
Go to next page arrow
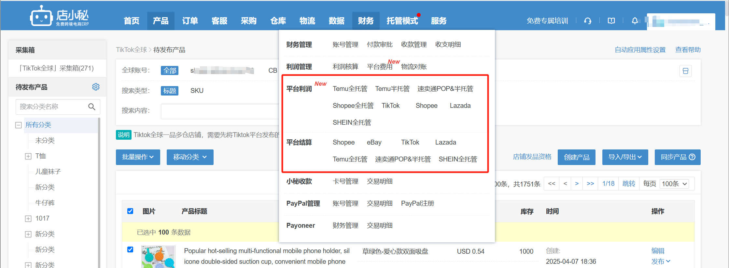point(577,184)
